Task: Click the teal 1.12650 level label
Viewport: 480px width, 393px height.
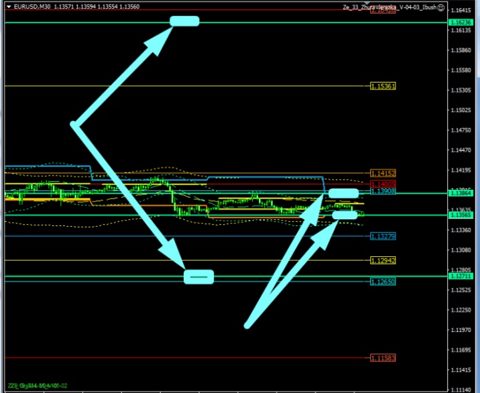Action: click(x=383, y=282)
